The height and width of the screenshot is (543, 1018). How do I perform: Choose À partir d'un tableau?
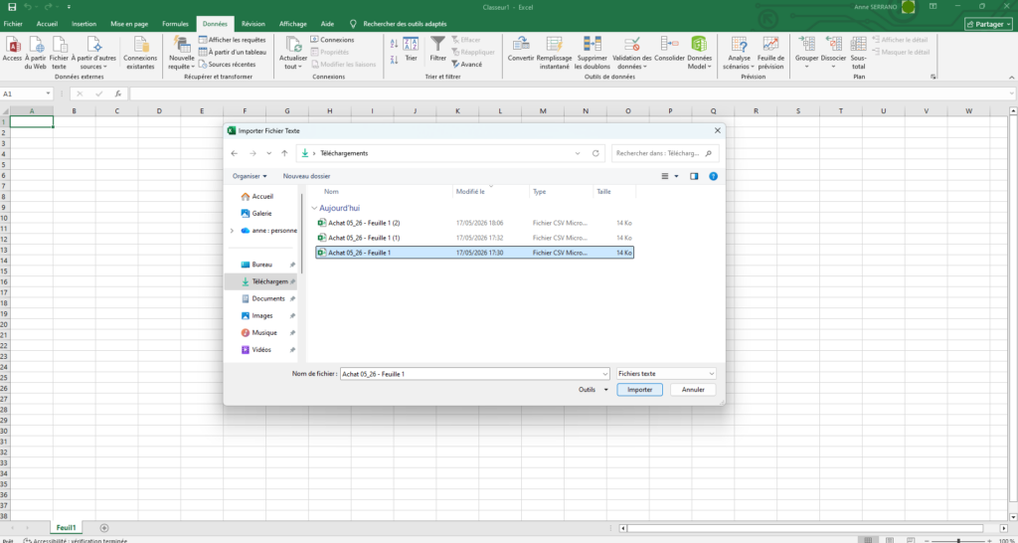[232, 52]
